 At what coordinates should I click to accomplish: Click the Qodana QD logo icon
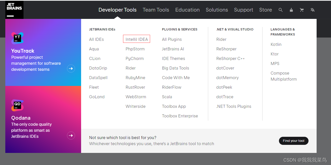pyautogui.click(x=17, y=105)
